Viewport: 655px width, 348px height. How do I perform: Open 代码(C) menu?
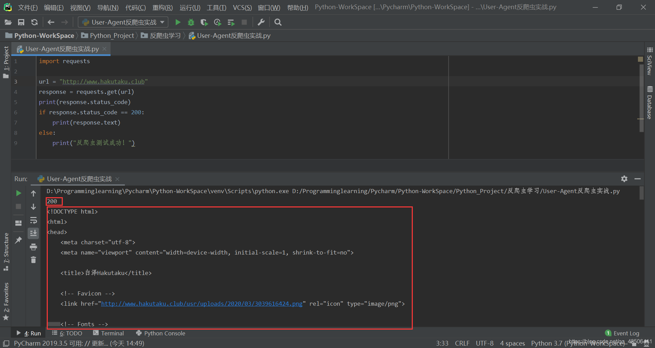135,8
